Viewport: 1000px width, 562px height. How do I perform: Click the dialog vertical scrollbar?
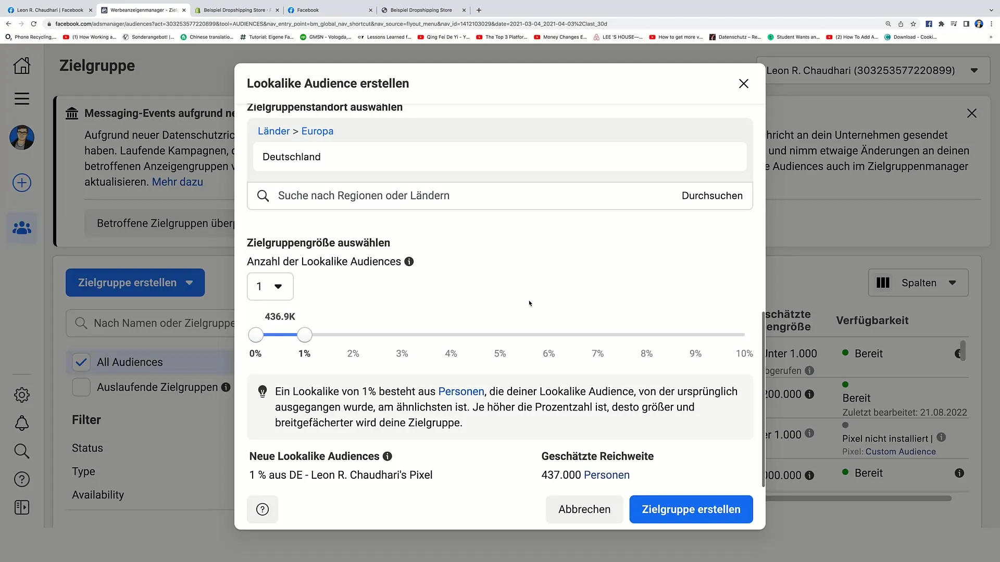tap(764, 400)
